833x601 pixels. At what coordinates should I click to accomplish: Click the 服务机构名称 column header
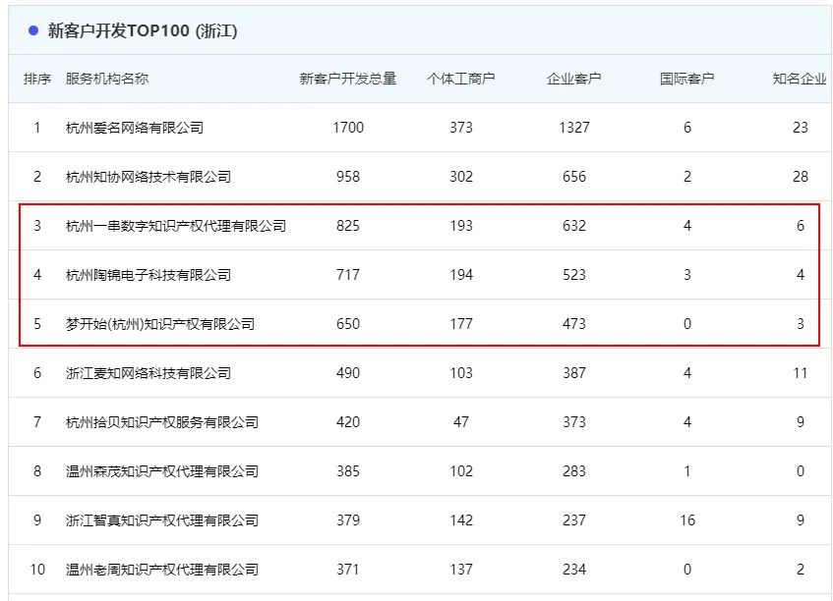coord(107,79)
